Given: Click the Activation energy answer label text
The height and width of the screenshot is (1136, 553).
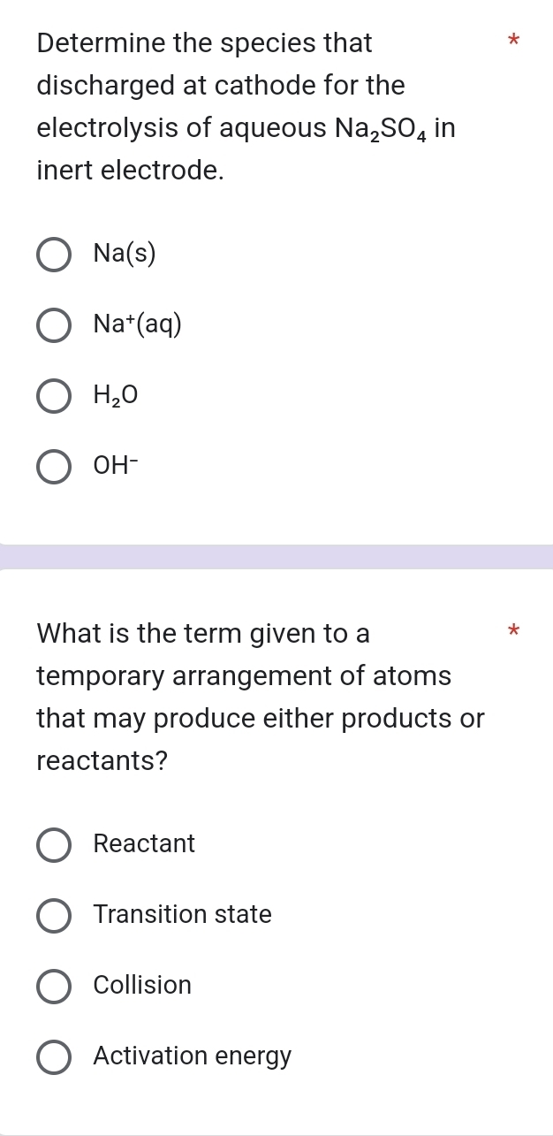Looking at the screenshot, I should 192,1056.
